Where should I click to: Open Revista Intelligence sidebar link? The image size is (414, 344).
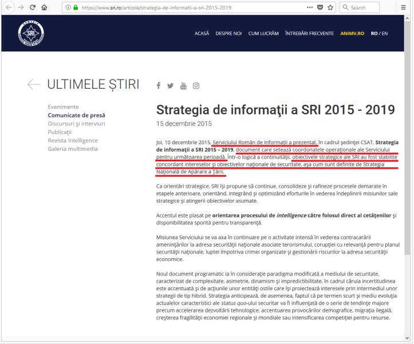point(73,140)
